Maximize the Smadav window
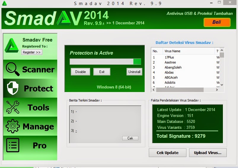This screenshot has width=238, height=168. 219,2
